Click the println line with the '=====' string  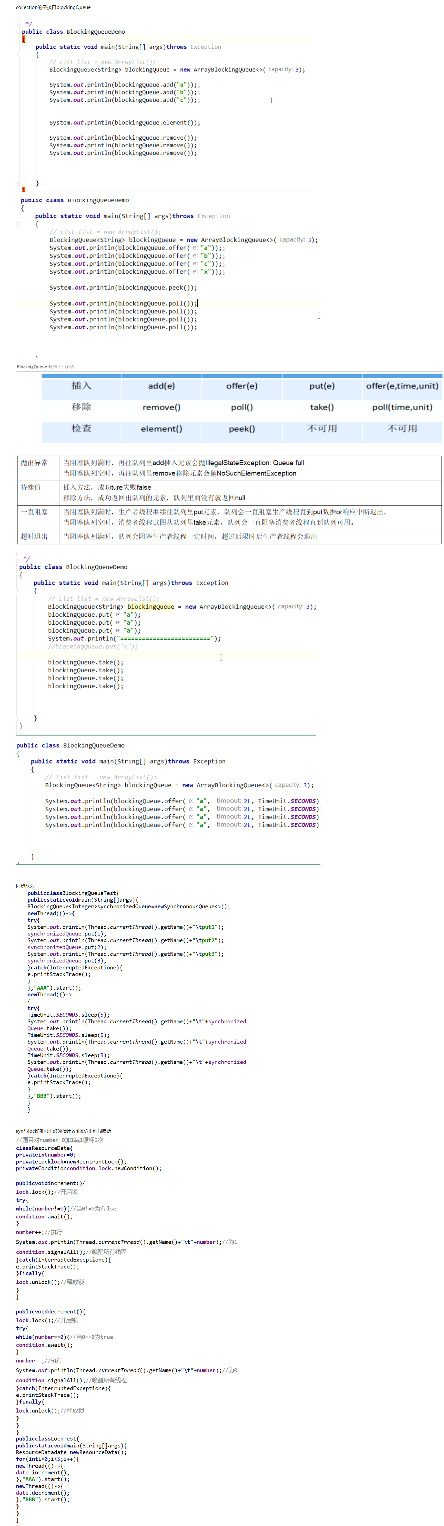[x=134, y=638]
